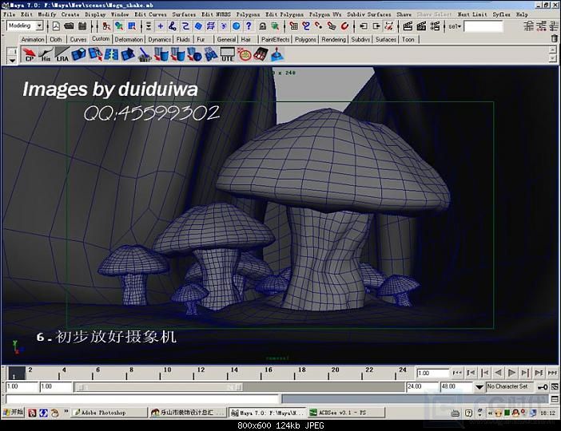Image resolution: width=561 pixels, height=431 pixels.
Task: Open the Modeling menu set dropdown
Action: (39, 26)
